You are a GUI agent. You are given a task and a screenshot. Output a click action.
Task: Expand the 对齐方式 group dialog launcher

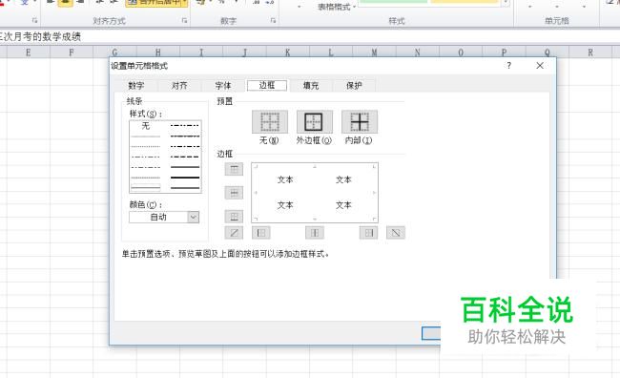click(x=184, y=21)
